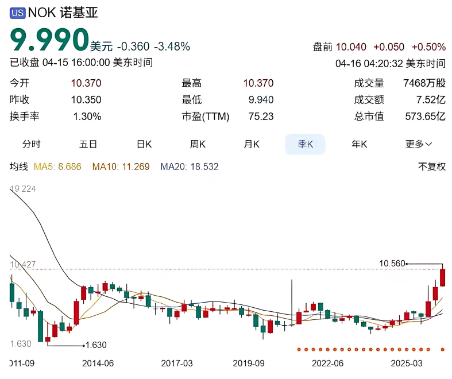Switch to the 分时 tab
This screenshot has height=379, width=452.
pos(32,144)
